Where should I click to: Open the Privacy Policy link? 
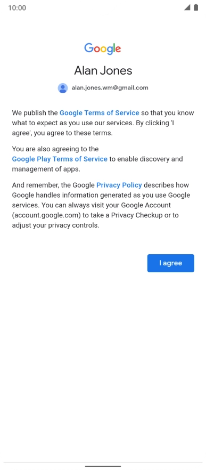pos(119,185)
